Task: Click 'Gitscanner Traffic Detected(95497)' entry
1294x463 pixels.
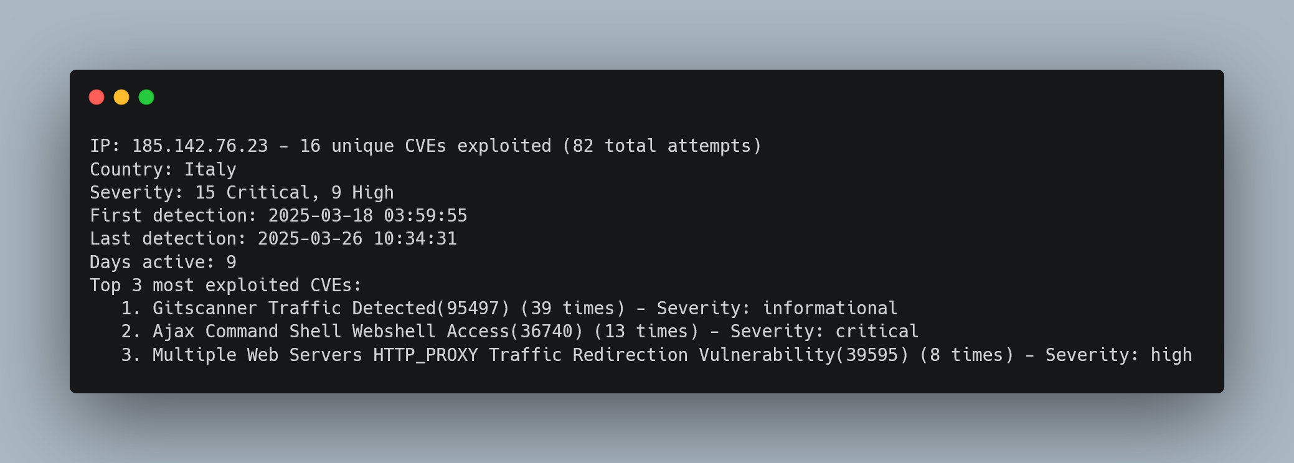Action: (331, 308)
